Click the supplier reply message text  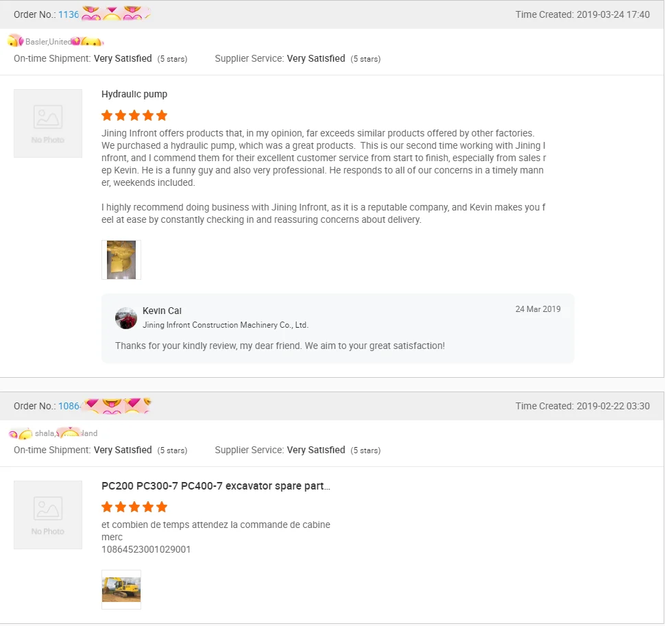point(280,346)
